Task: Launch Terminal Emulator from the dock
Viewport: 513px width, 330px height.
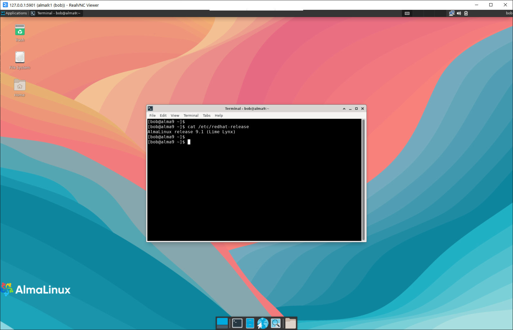Action: 237,323
